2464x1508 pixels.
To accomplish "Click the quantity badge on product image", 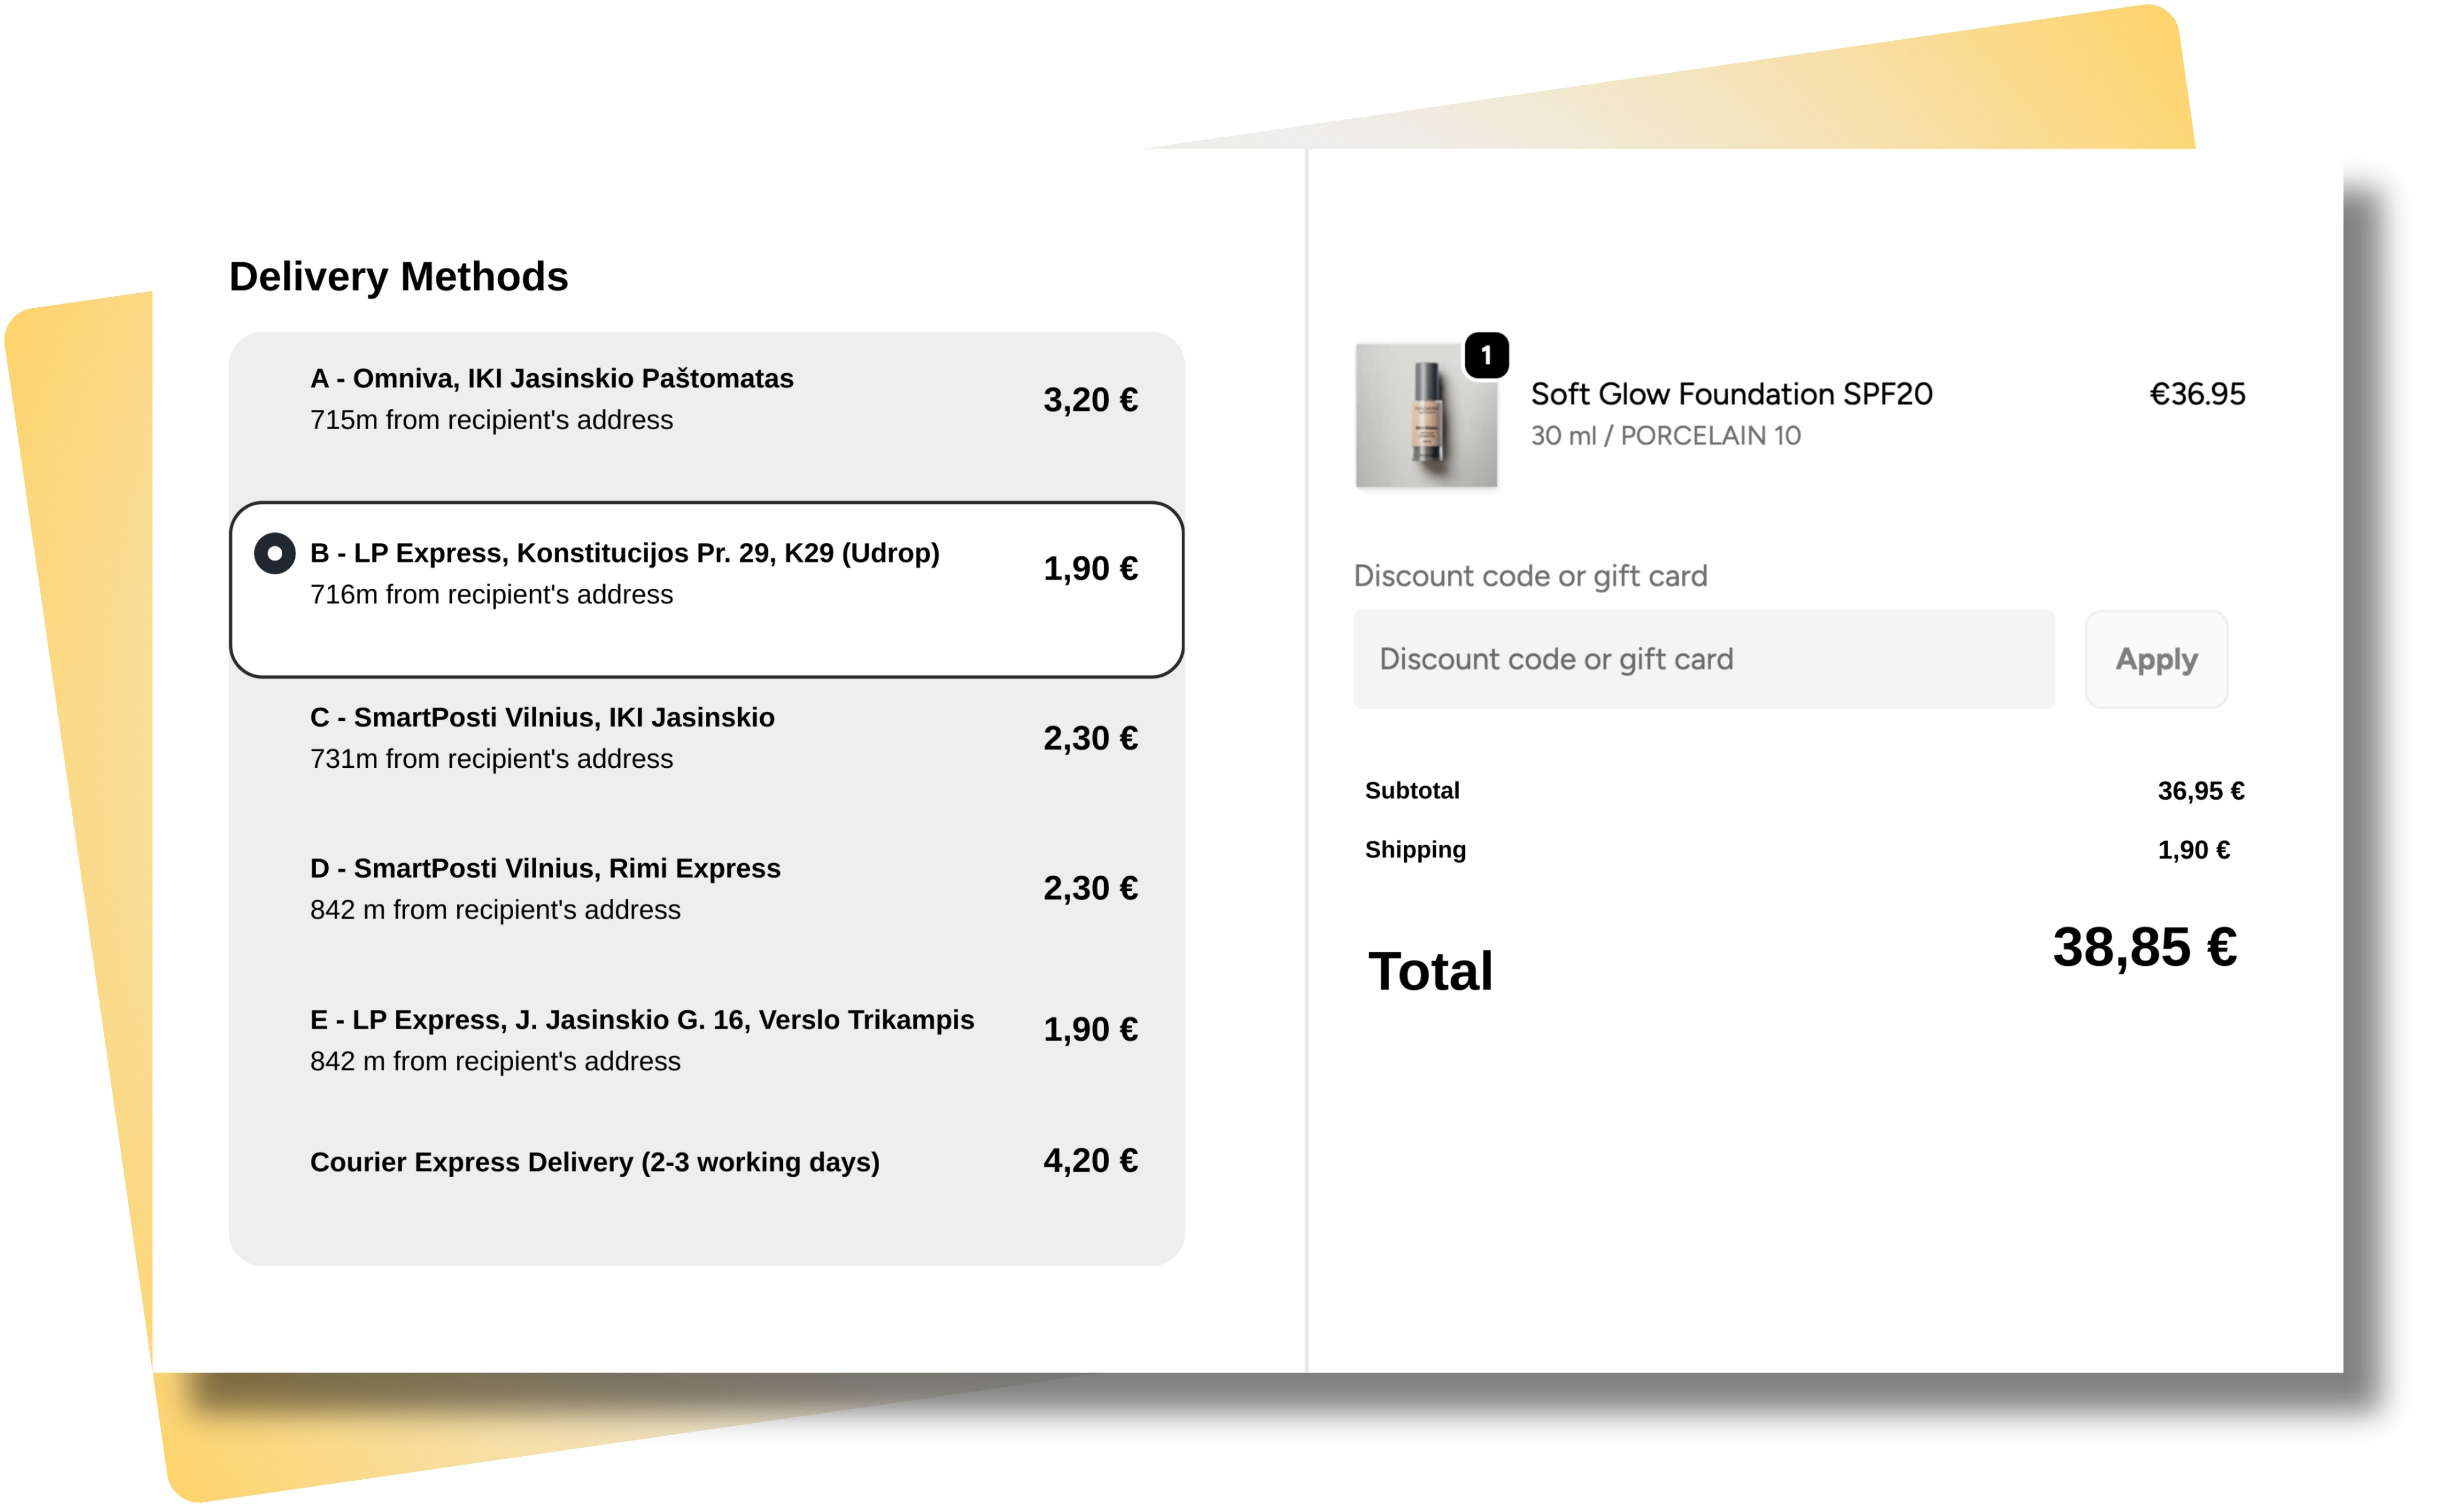I will (x=1486, y=356).
